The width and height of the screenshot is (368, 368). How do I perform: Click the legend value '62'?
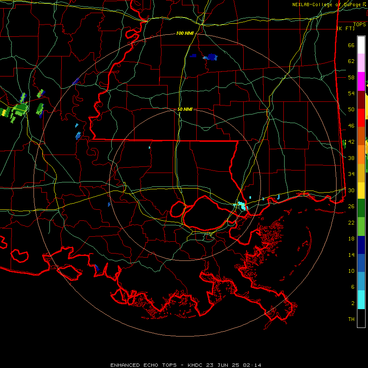click(x=351, y=61)
